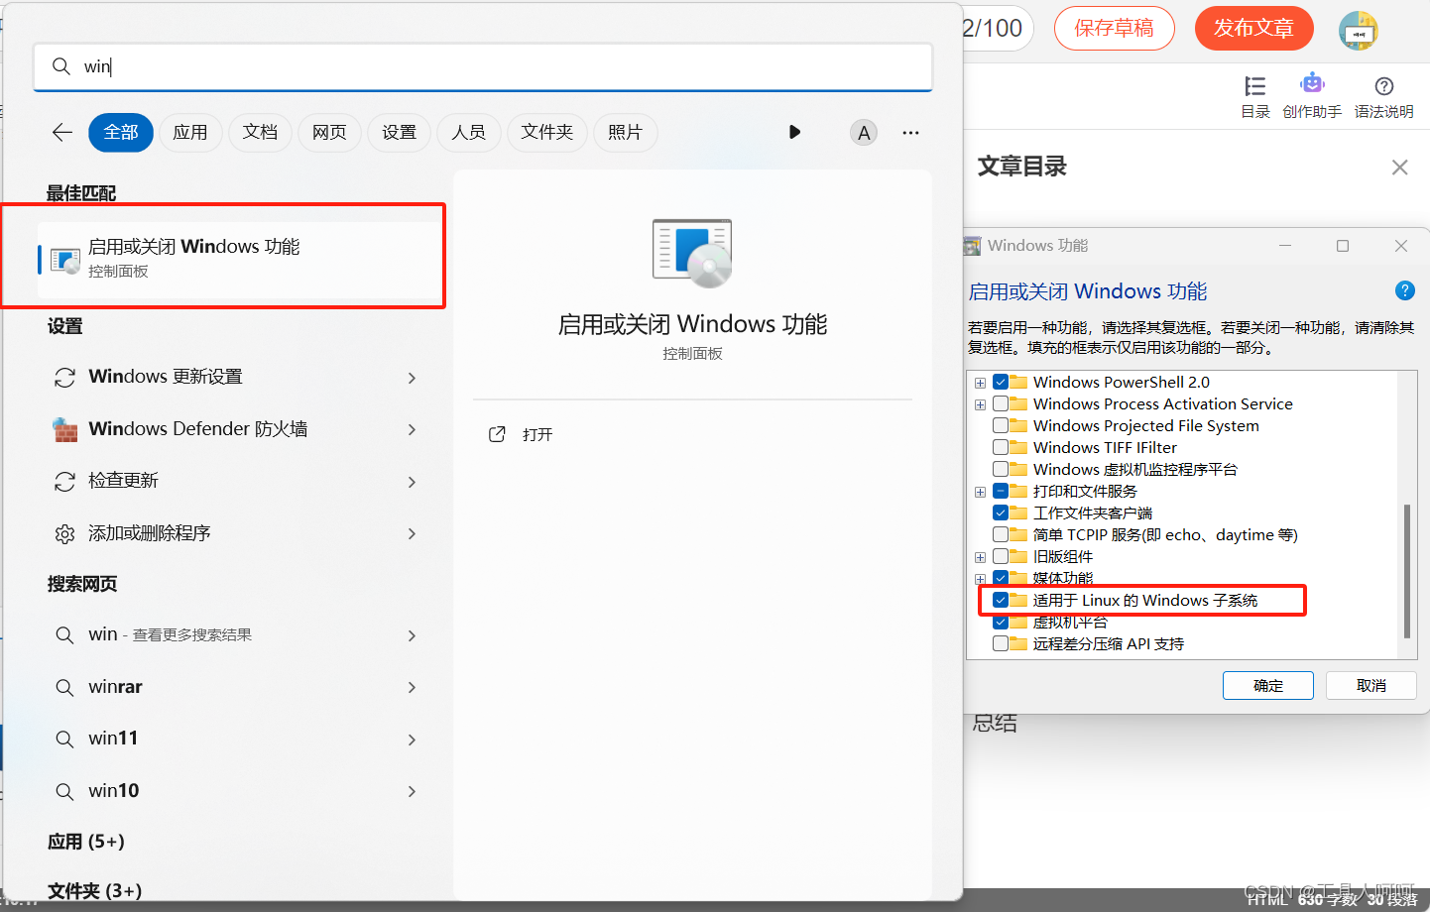Open the more filters play arrow icon
1430x912 pixels.
(794, 132)
